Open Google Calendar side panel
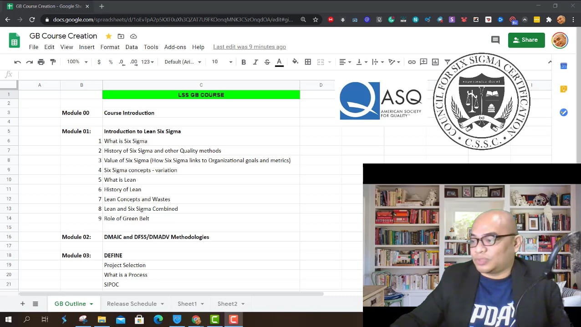This screenshot has width=581, height=327. coord(564,66)
